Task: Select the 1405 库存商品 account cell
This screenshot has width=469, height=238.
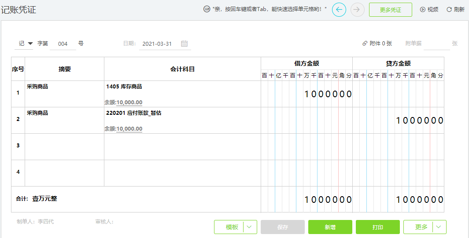Action: click(182, 94)
